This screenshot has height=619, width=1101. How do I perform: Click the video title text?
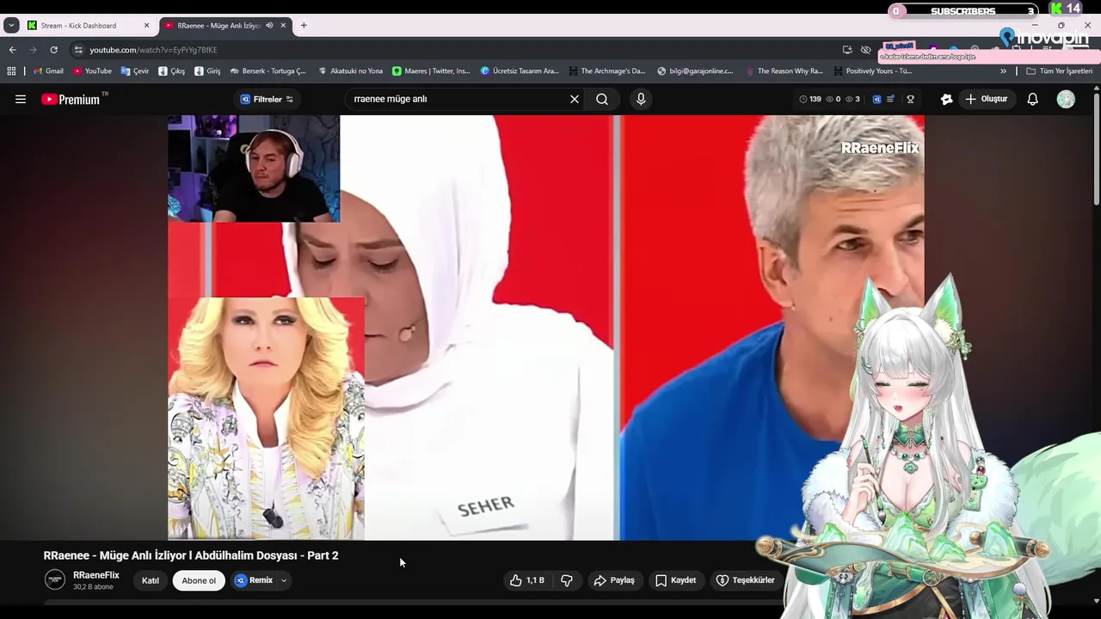click(x=191, y=555)
